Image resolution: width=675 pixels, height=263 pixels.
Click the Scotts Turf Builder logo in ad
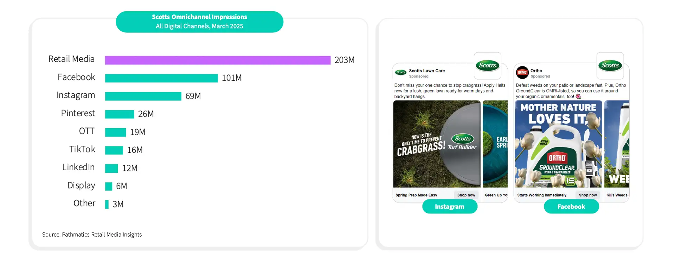click(x=462, y=142)
